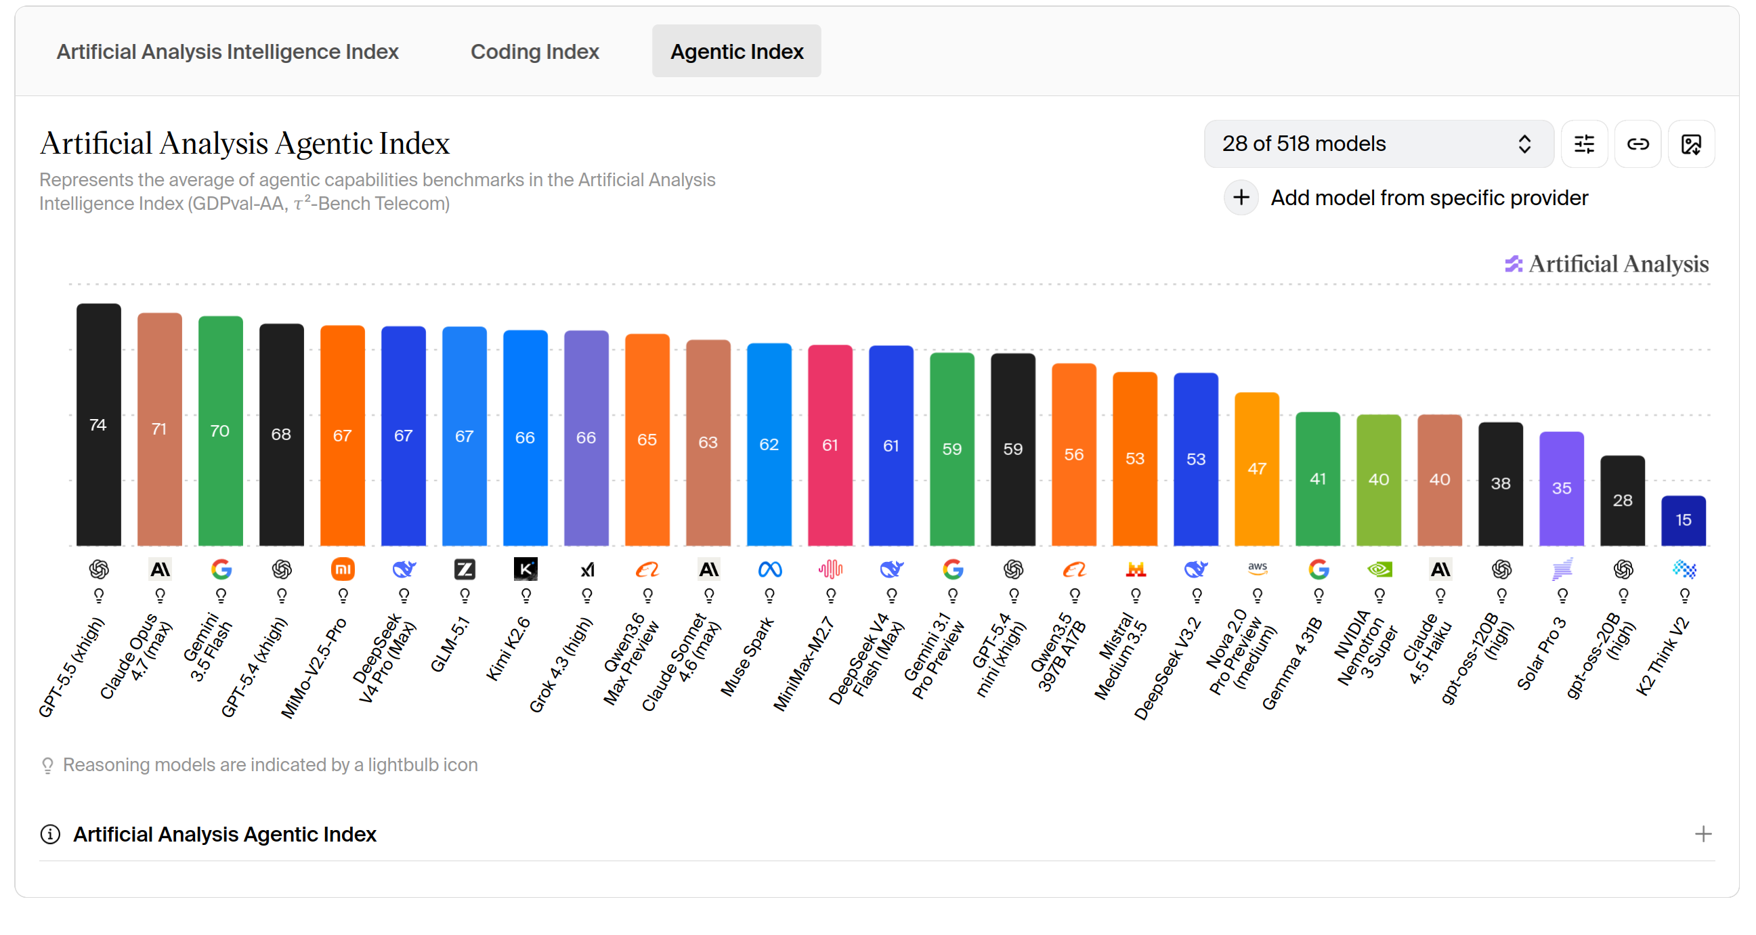Screen dimensions: 1756x935
Task: Click the MiniMax-M2.7 bar showing 61
Action: pos(830,445)
